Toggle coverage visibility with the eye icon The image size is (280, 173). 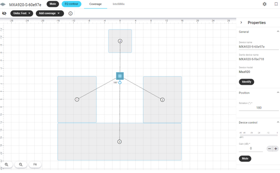coord(4,13)
